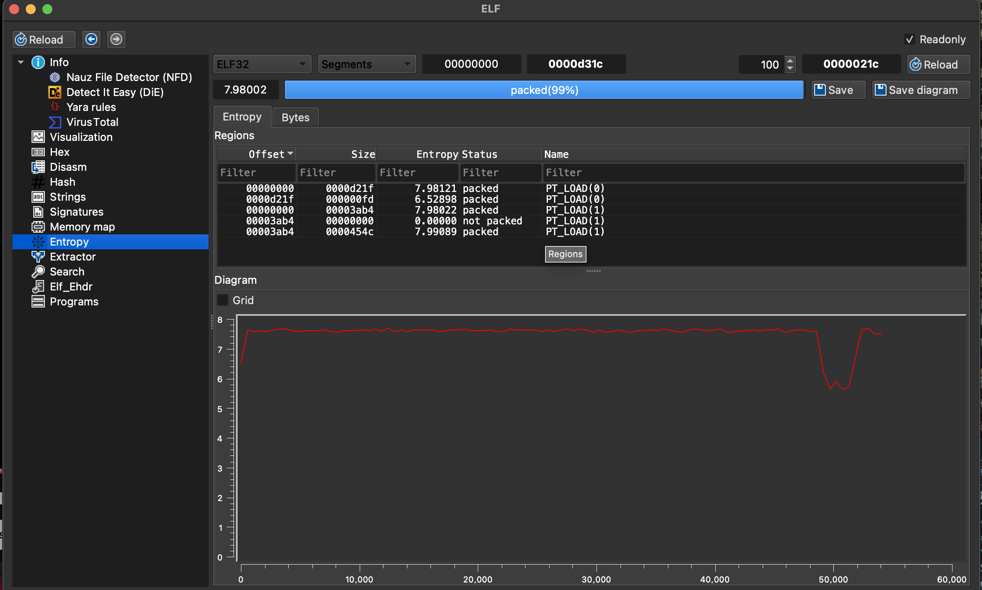Viewport: 982px width, 590px height.
Task: Click the 0000d31c size field
Action: pos(576,64)
